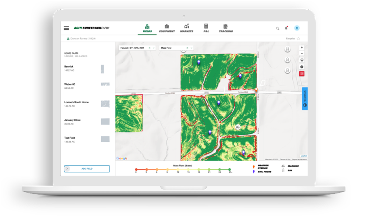Click the search magnifier icon

(278, 28)
